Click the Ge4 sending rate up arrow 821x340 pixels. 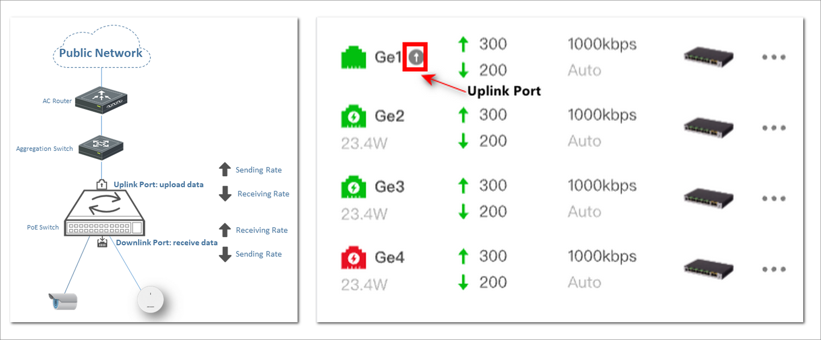[463, 256]
